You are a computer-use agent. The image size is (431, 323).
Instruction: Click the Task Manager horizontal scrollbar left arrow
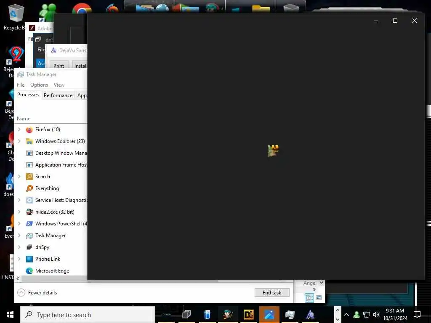[x=18, y=278]
